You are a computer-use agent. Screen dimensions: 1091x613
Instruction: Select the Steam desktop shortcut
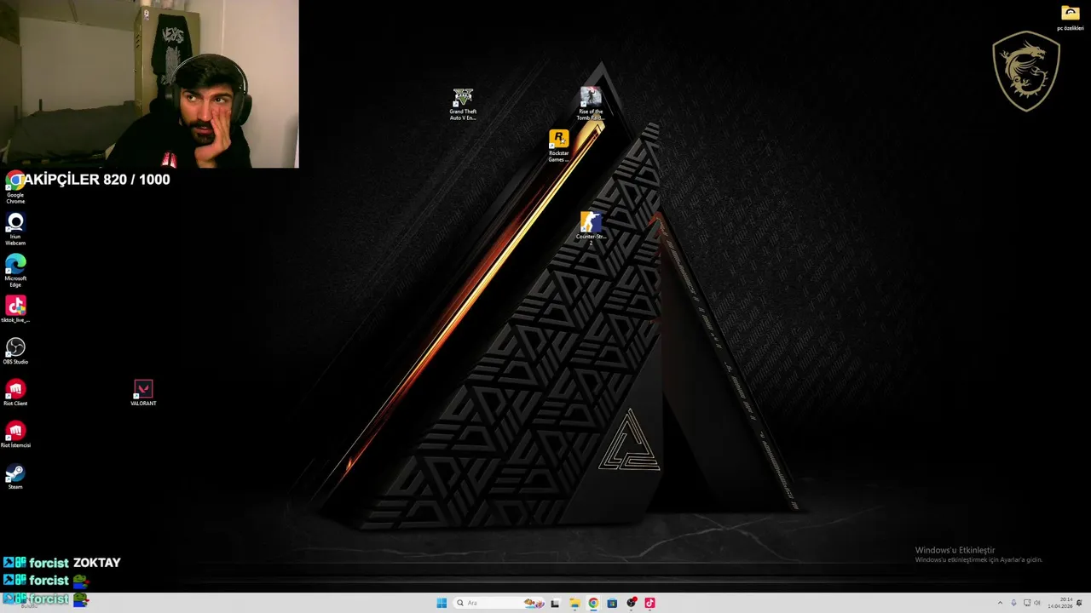click(x=15, y=476)
